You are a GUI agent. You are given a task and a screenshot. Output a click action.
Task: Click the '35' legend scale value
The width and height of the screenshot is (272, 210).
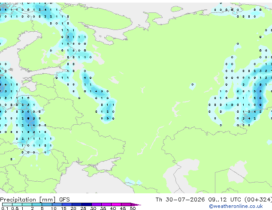tap(103, 208)
